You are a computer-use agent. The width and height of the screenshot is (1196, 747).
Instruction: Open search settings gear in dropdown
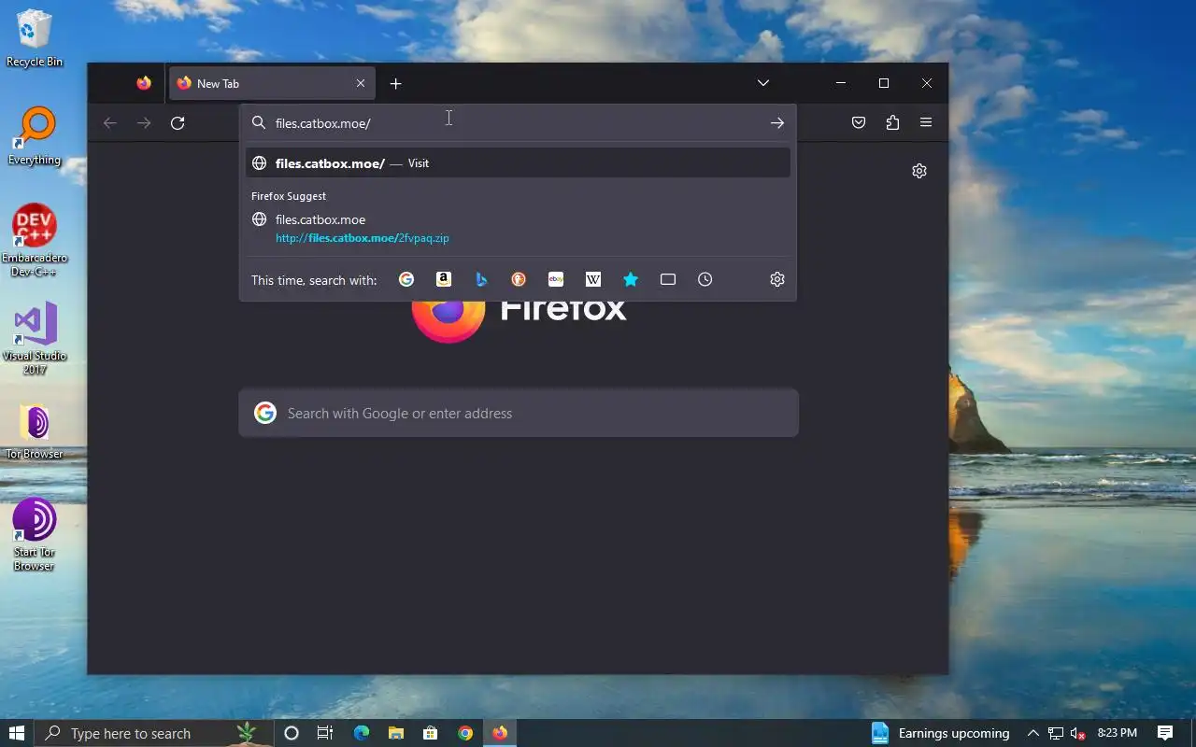(x=777, y=279)
